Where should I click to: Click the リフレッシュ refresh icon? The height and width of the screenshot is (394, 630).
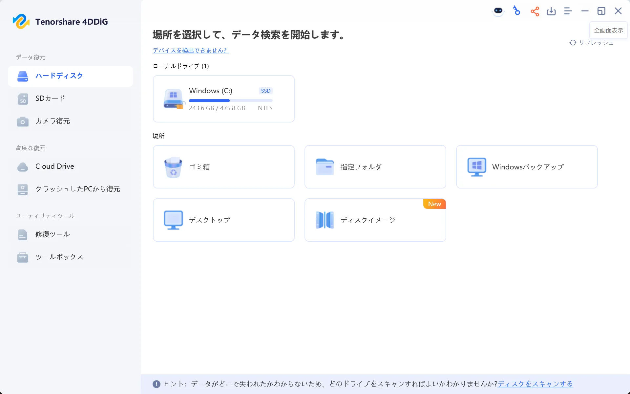pos(573,42)
